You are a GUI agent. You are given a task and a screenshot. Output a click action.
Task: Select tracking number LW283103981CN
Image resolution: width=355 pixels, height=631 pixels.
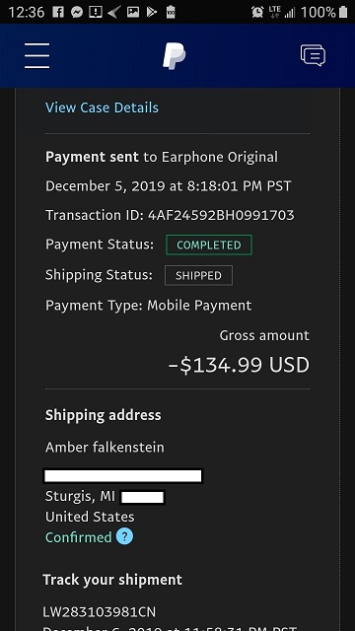point(99,612)
